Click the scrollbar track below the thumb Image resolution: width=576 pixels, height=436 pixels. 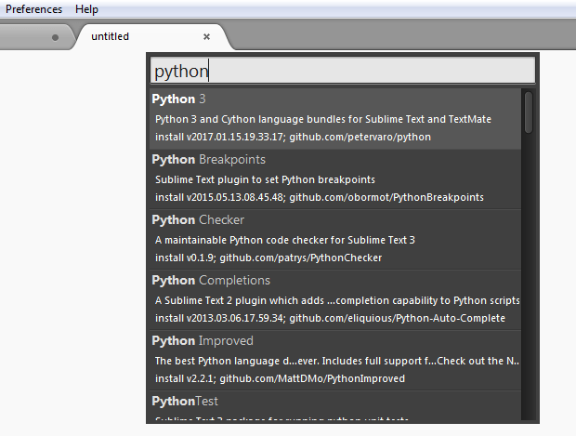pyautogui.click(x=528, y=279)
